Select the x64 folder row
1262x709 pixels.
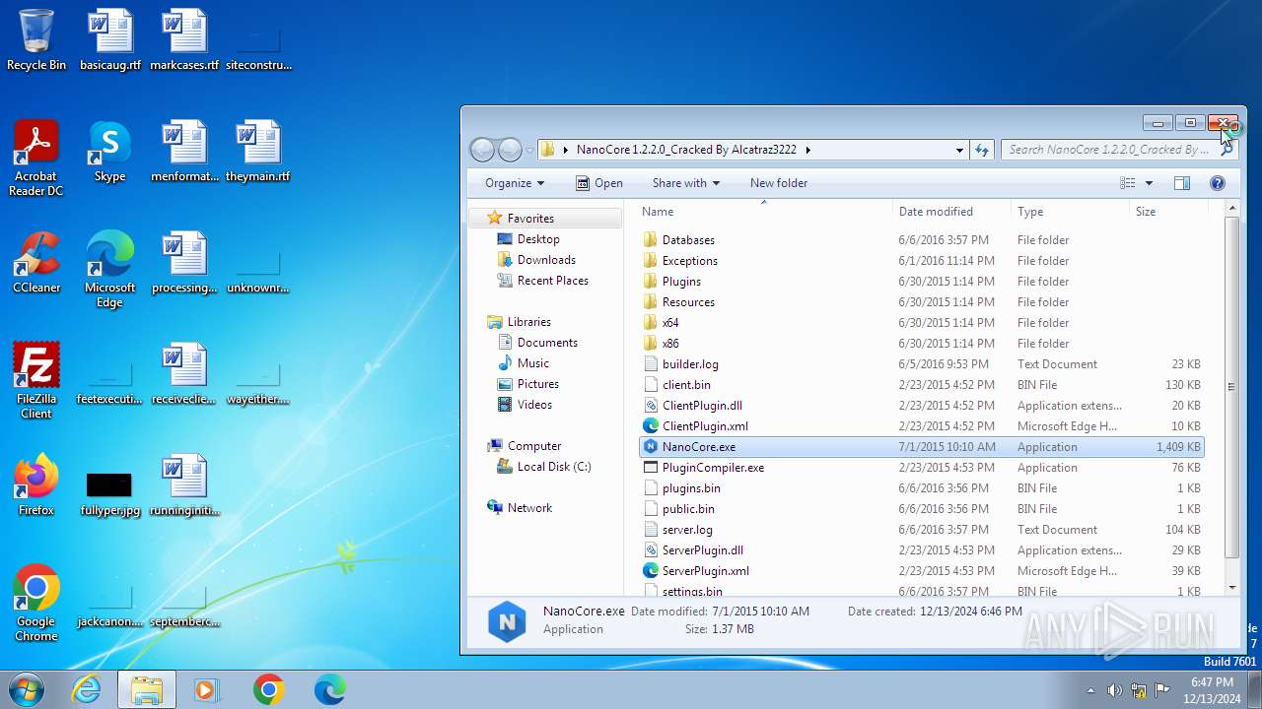click(x=921, y=323)
